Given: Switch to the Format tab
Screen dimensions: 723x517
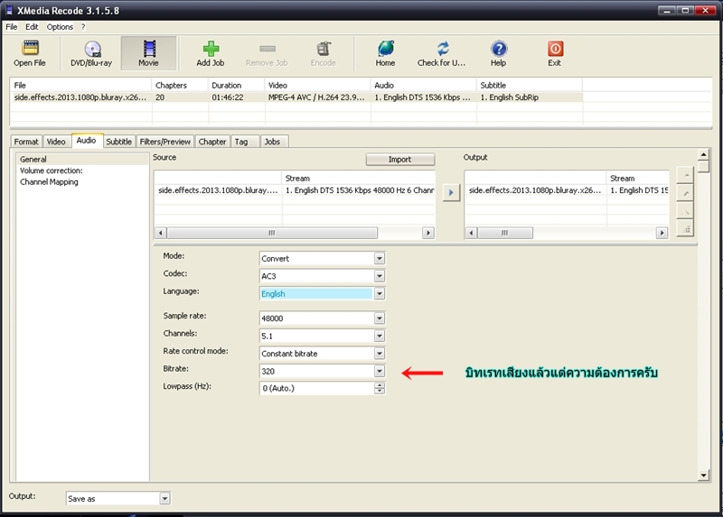Looking at the screenshot, I should (26, 142).
